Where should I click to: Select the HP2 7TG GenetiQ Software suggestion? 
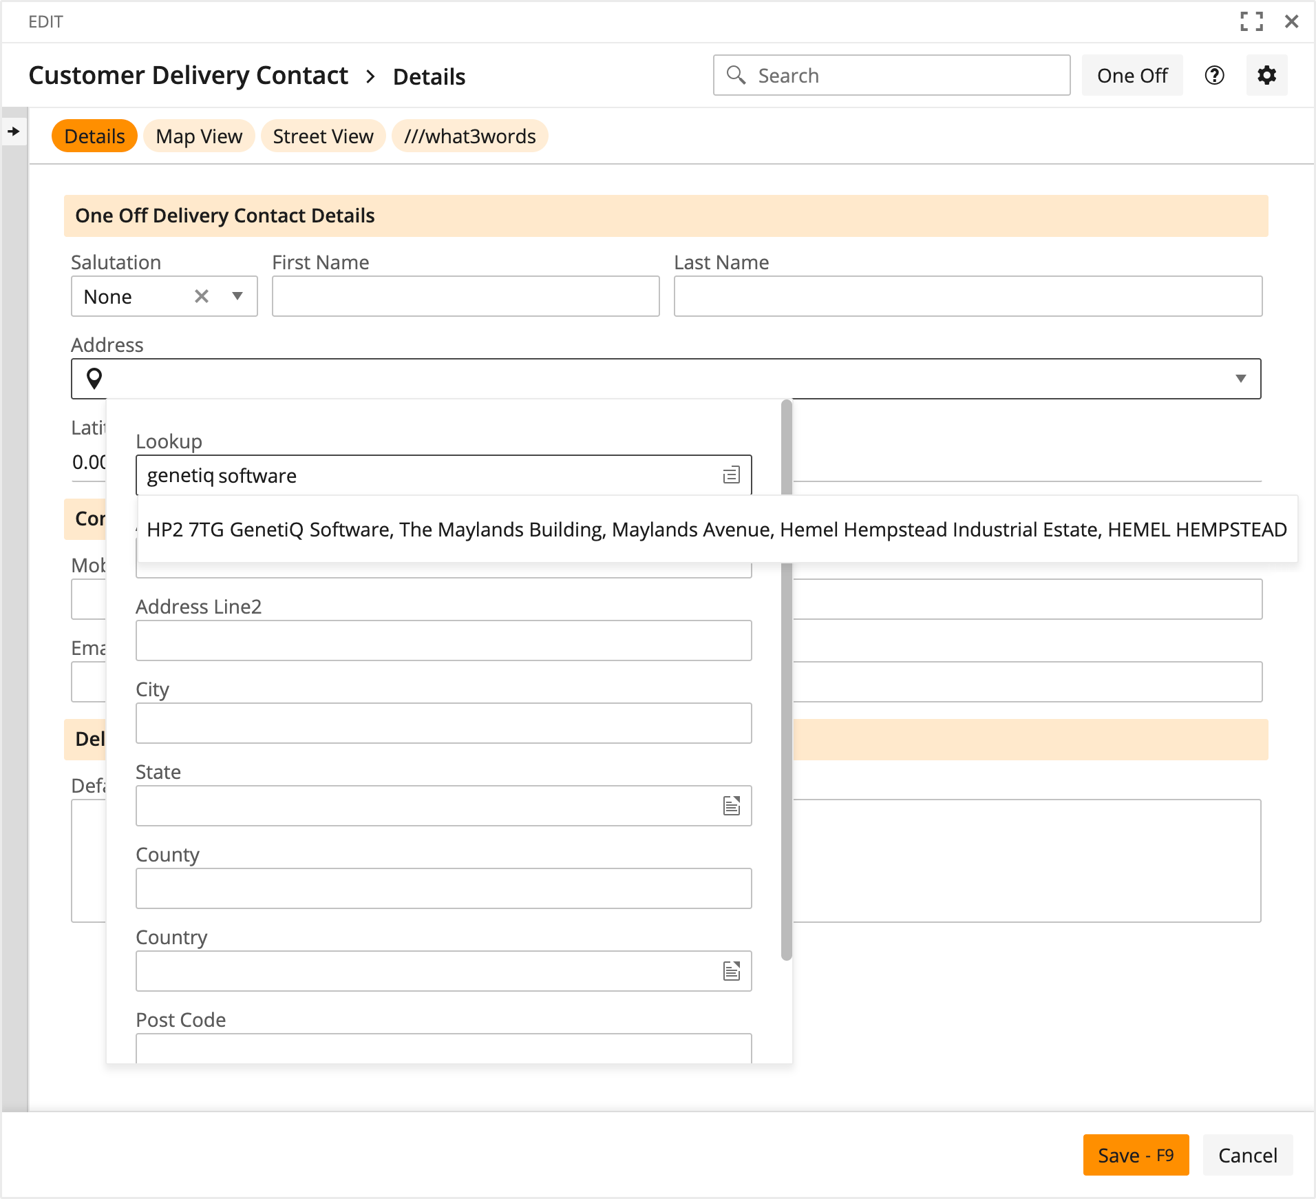click(x=716, y=530)
